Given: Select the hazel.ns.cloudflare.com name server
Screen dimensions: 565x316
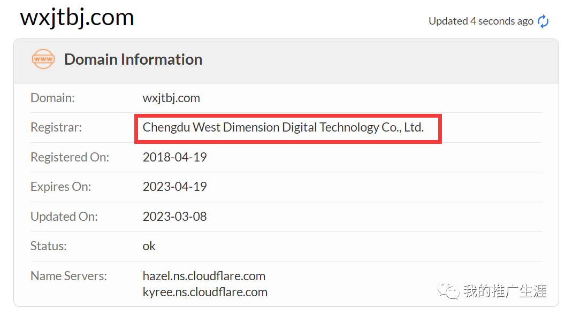Looking at the screenshot, I should pos(204,276).
